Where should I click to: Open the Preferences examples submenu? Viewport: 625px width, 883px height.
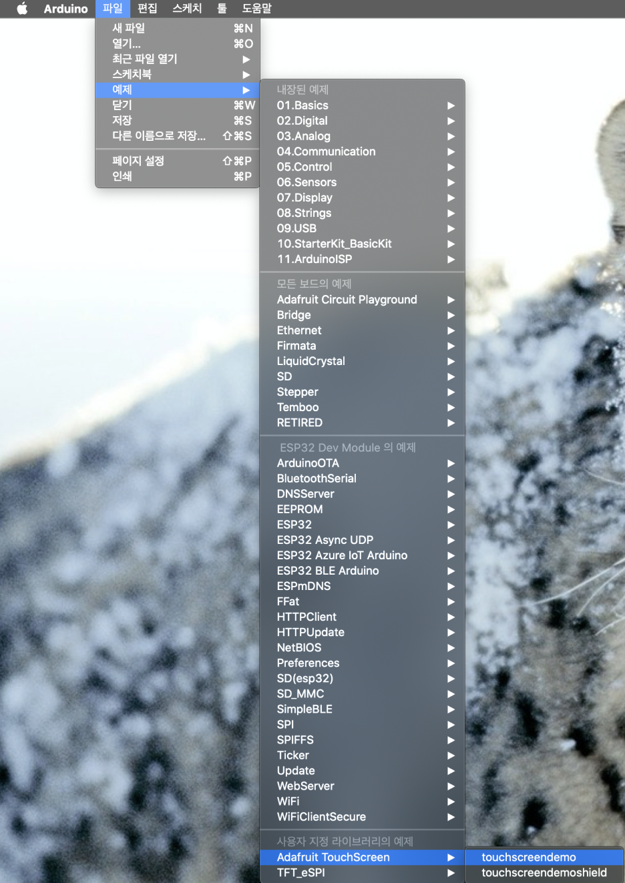(363, 663)
